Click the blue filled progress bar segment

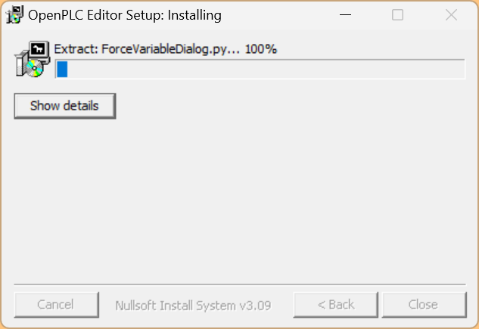click(63, 70)
